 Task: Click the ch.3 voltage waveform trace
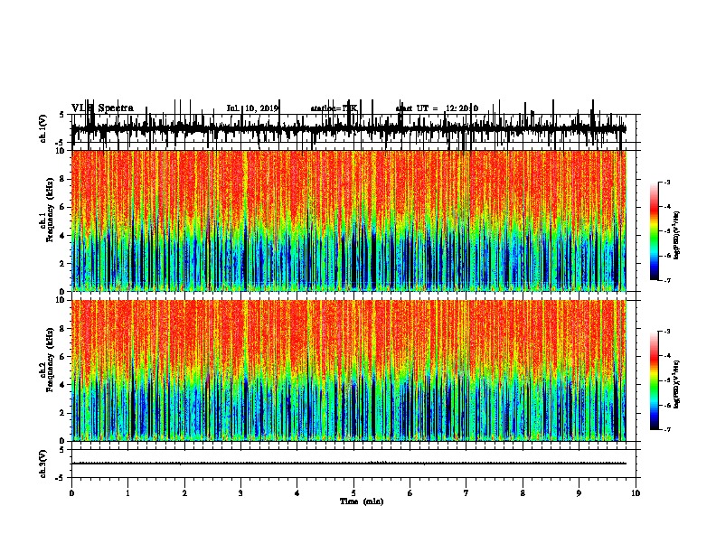pos(349,464)
